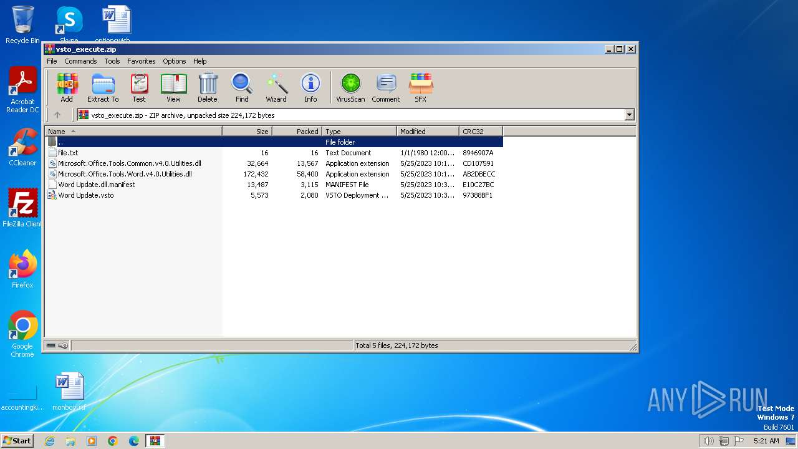Open monboy.rtf desktop document
Viewport: 798px width, 449px height.
tap(69, 392)
